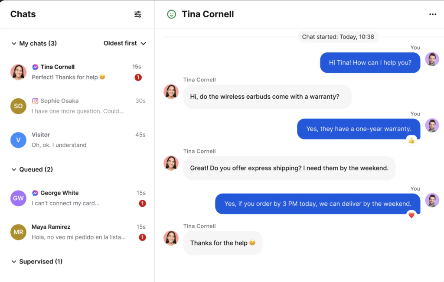Open chat filters using the sliders icon
This screenshot has width=444, height=282.
click(x=138, y=14)
